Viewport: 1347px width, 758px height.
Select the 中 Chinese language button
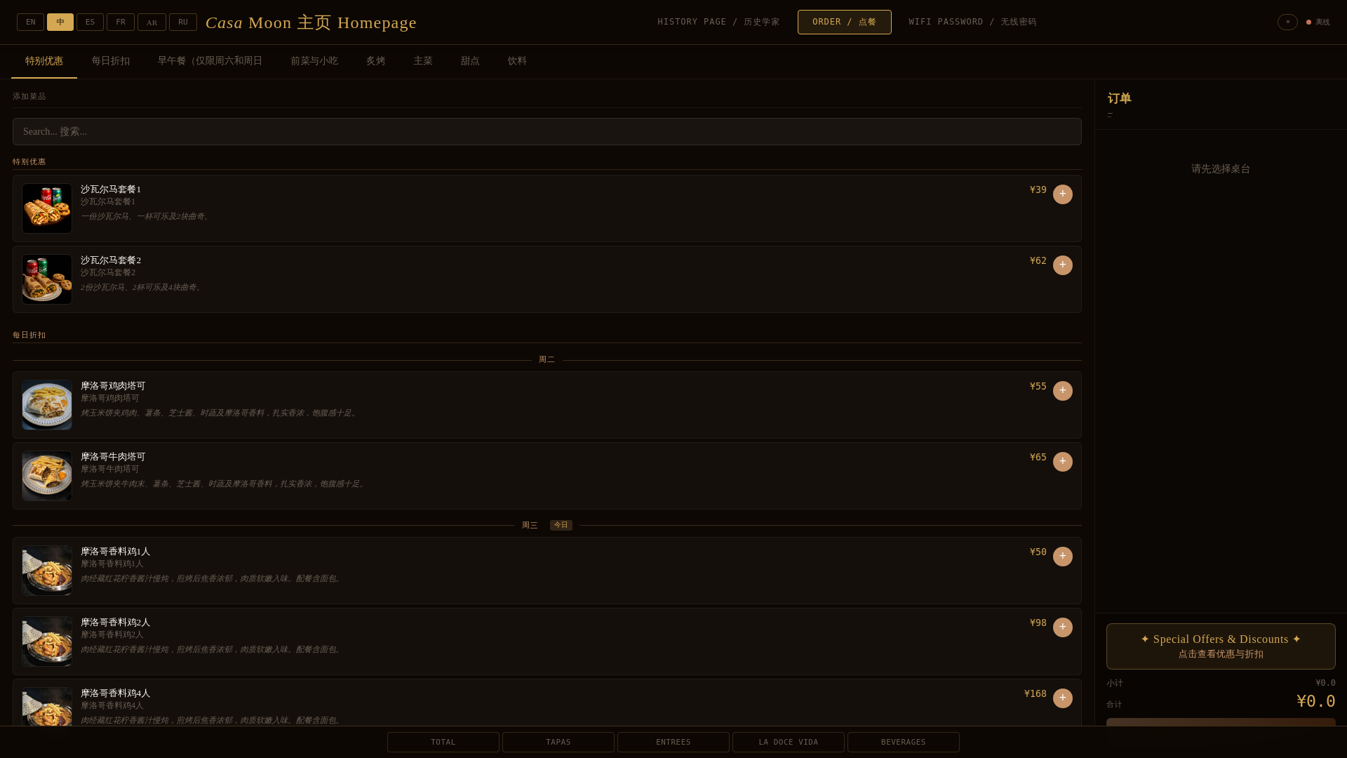(x=60, y=22)
